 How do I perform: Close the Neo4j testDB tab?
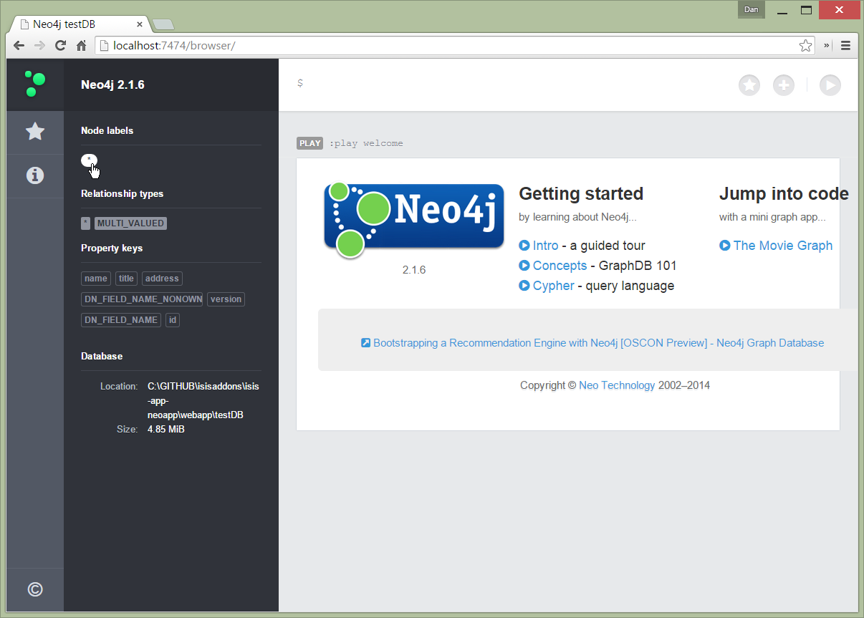(x=140, y=24)
